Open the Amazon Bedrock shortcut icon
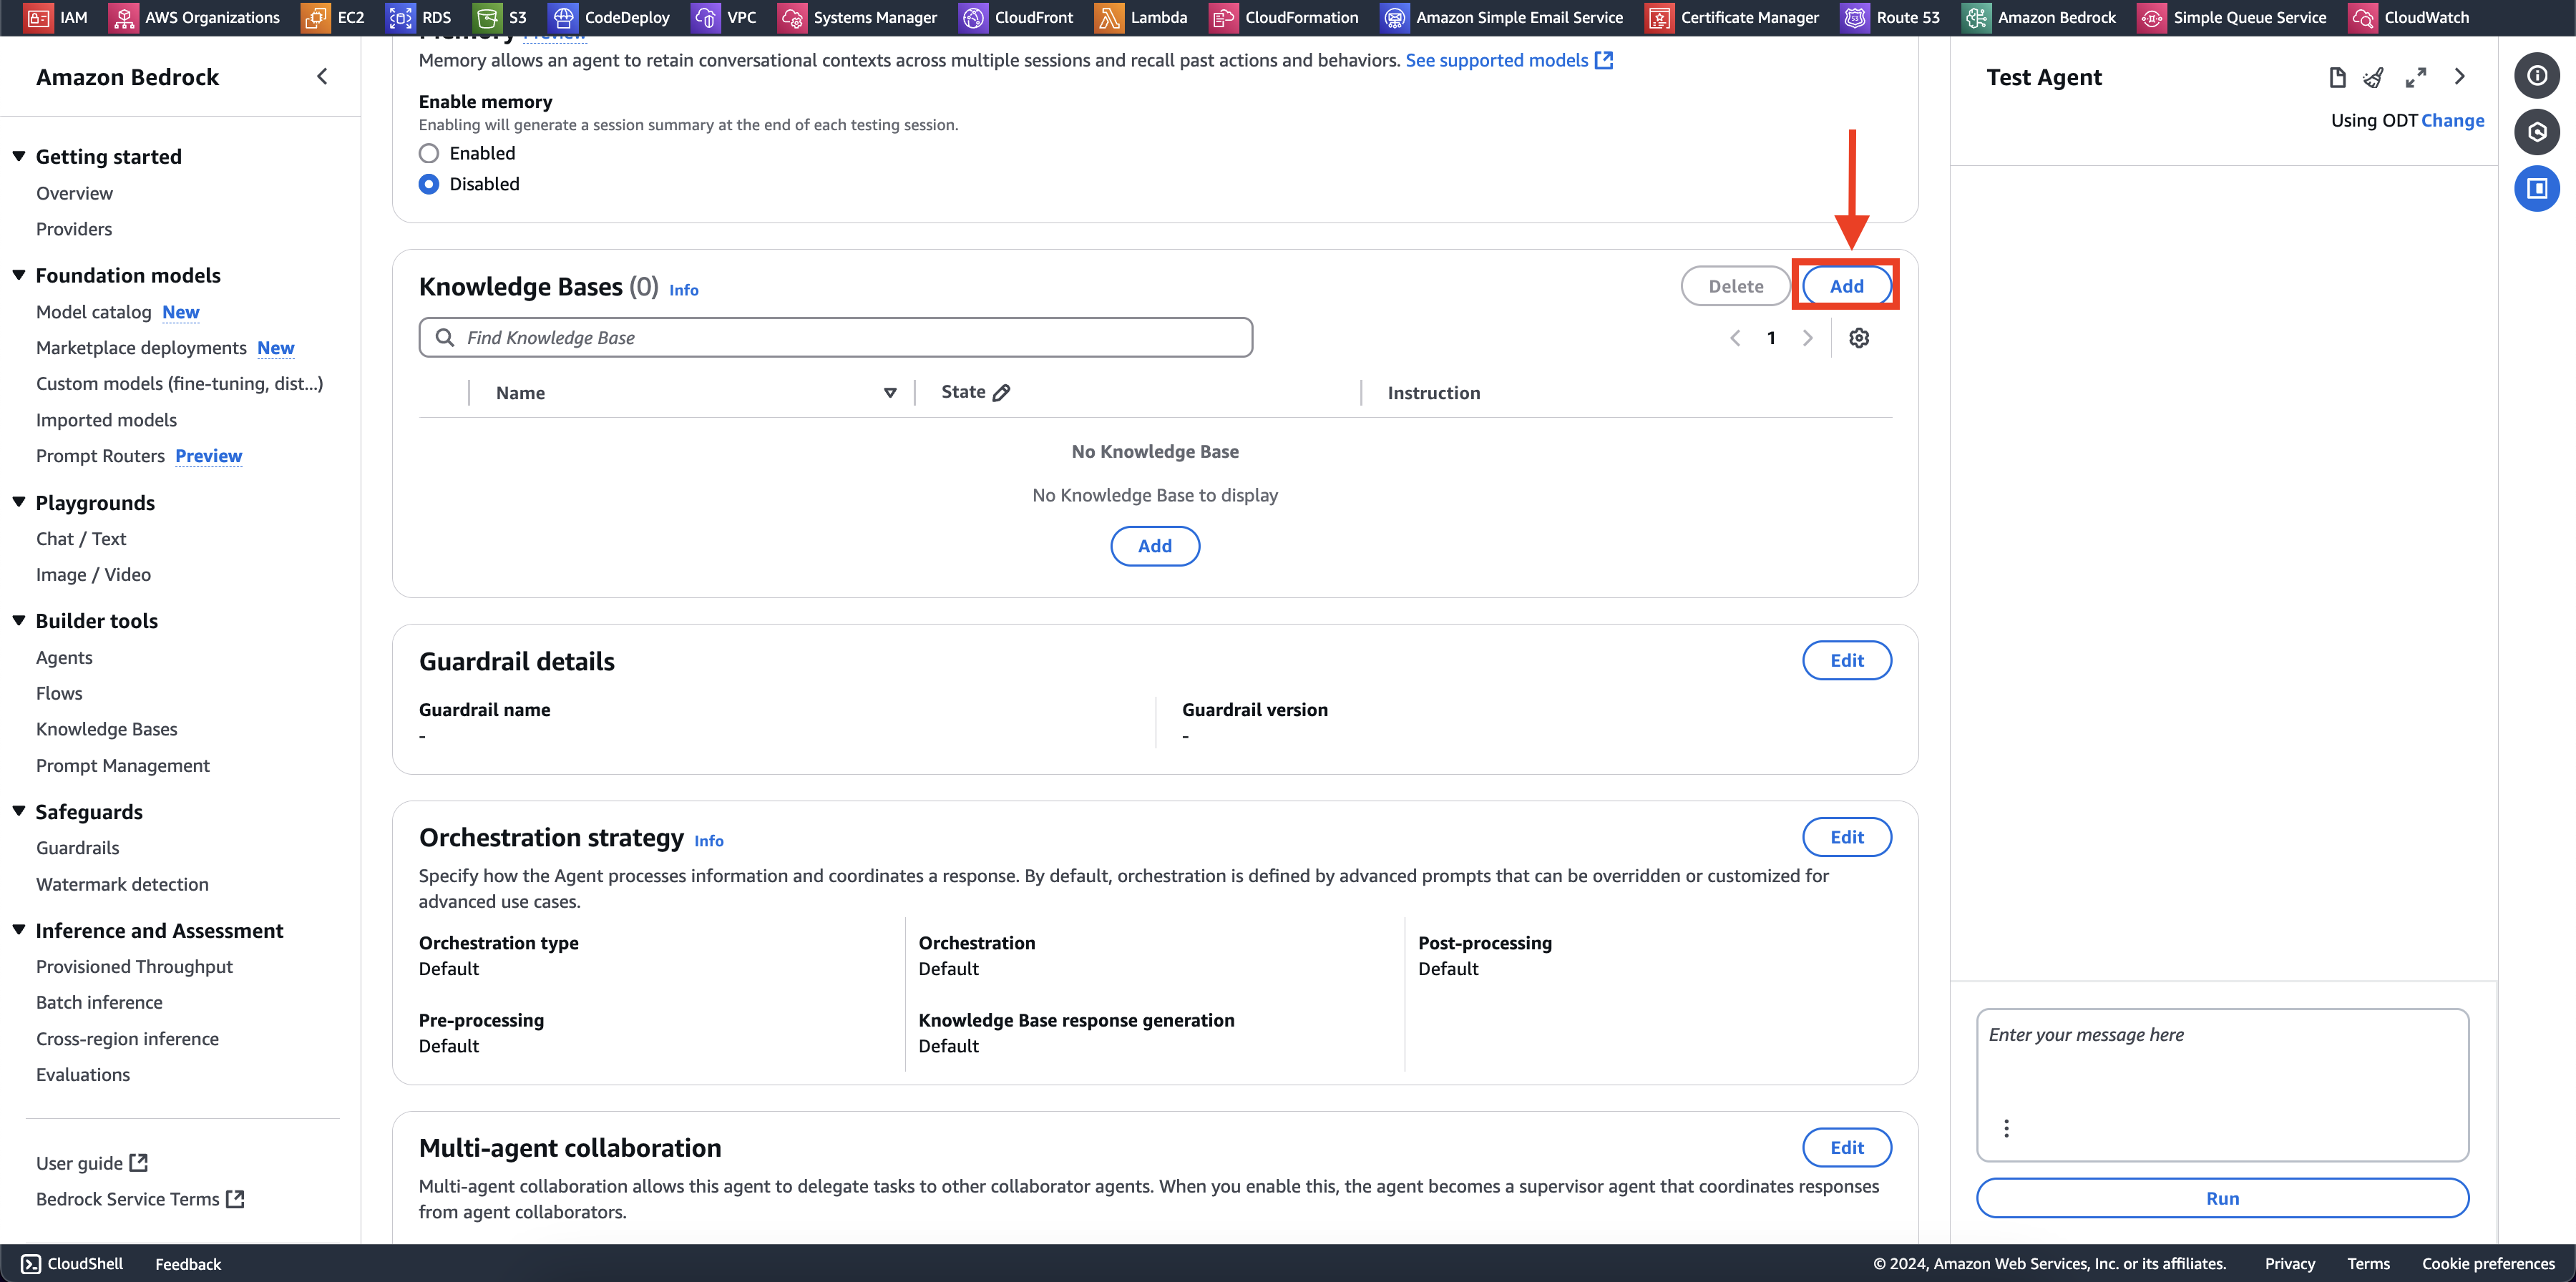 point(1976,17)
